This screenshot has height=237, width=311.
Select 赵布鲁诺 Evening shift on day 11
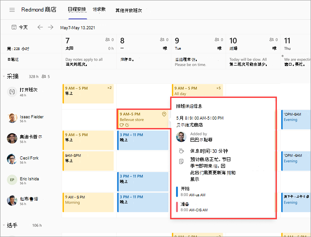pyautogui.click(x=296, y=202)
